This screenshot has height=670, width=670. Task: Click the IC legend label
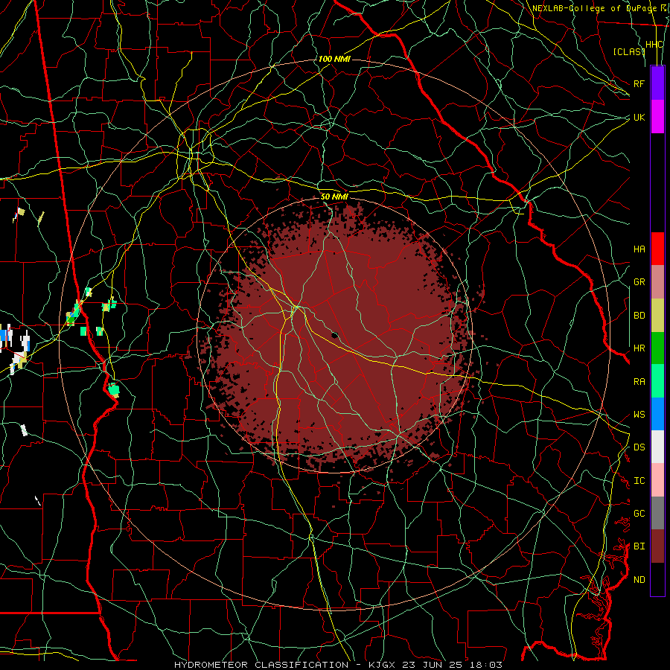click(639, 481)
